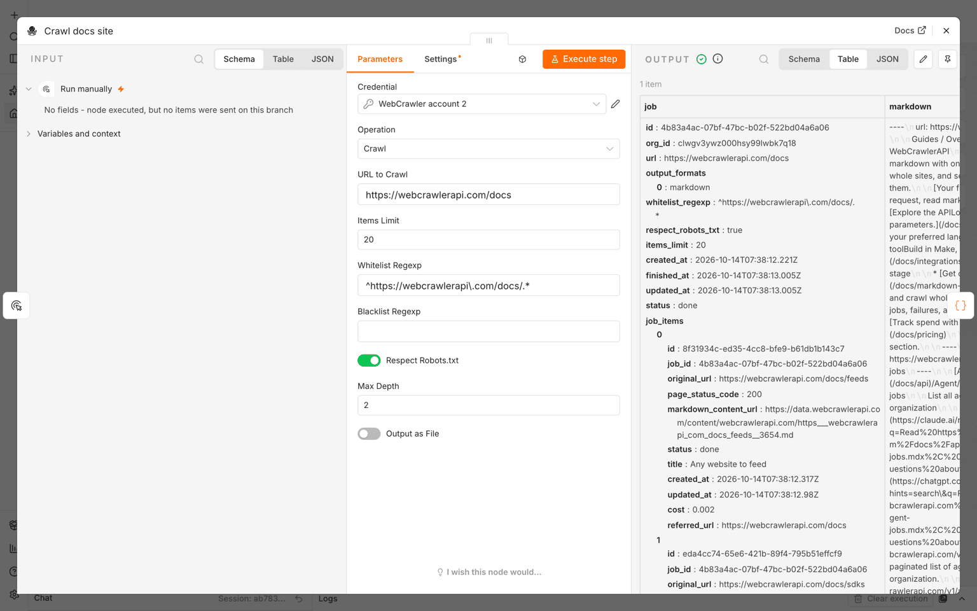Screen dimensions: 977x611
Task: Close the Crawl docs site dialog
Action: point(946,31)
